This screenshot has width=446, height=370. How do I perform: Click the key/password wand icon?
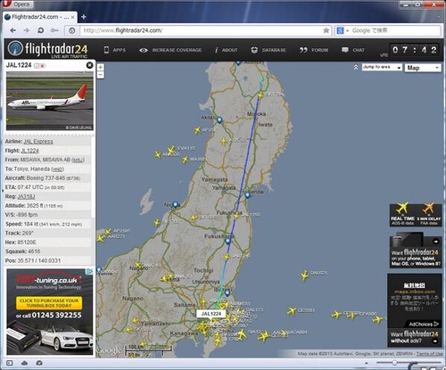pos(54,30)
